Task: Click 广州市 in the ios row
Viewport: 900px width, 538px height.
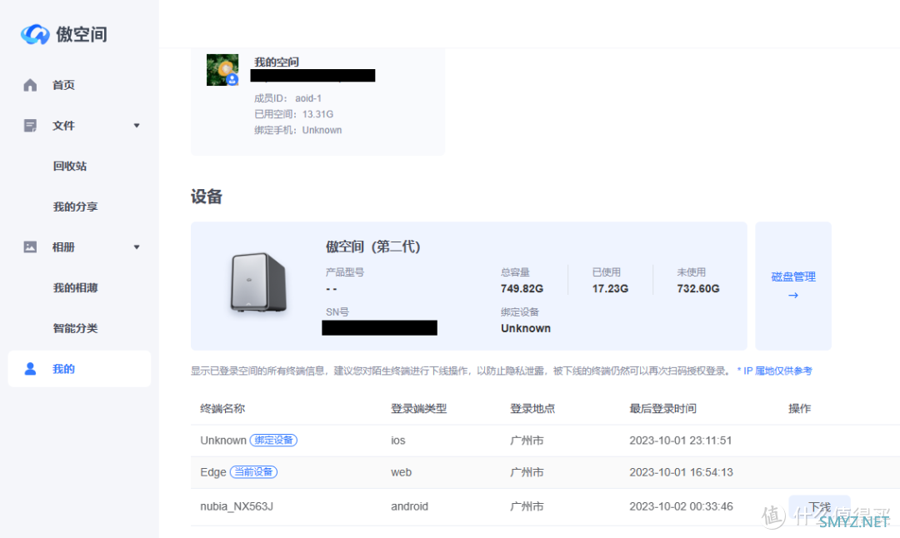Action: click(x=527, y=441)
